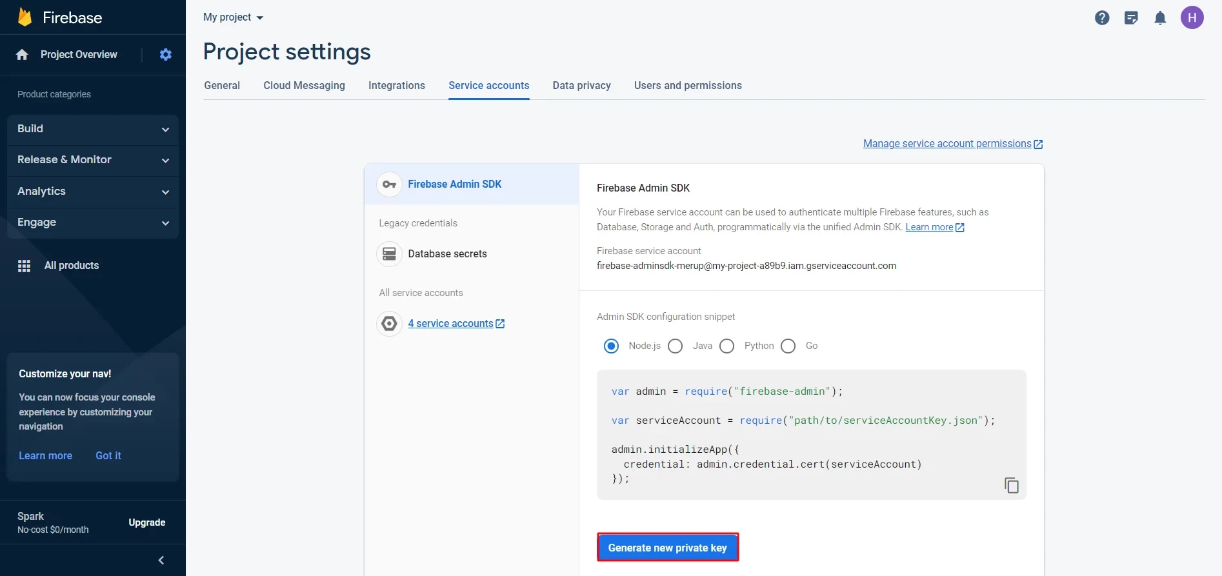Open the Help question mark icon
The image size is (1222, 576).
1102,18
